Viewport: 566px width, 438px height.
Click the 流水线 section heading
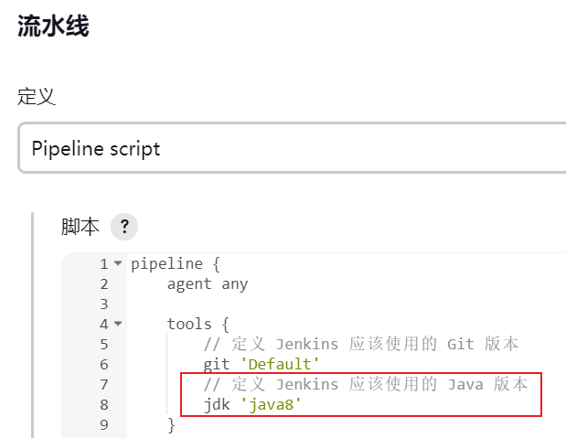pos(53,26)
